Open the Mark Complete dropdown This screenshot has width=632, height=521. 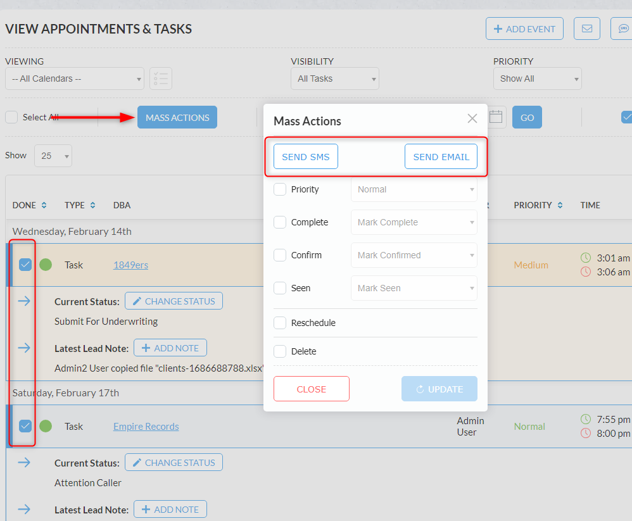point(414,222)
